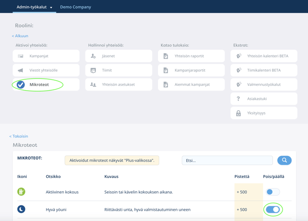Click the Ikoni column header
Viewport: 308px width, 221px height.
click(22, 177)
